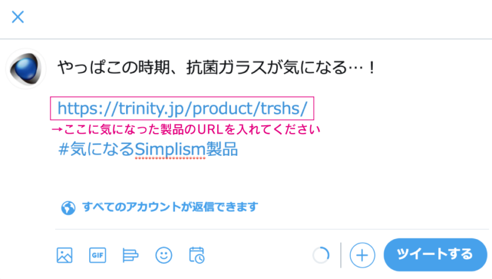Schedule the tweet with the calendar-clock icon

click(x=197, y=255)
